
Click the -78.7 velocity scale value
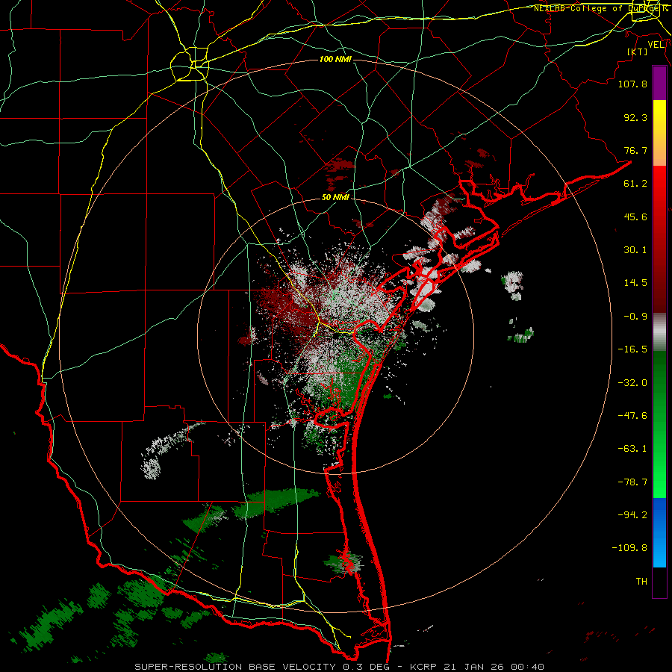[x=632, y=482]
